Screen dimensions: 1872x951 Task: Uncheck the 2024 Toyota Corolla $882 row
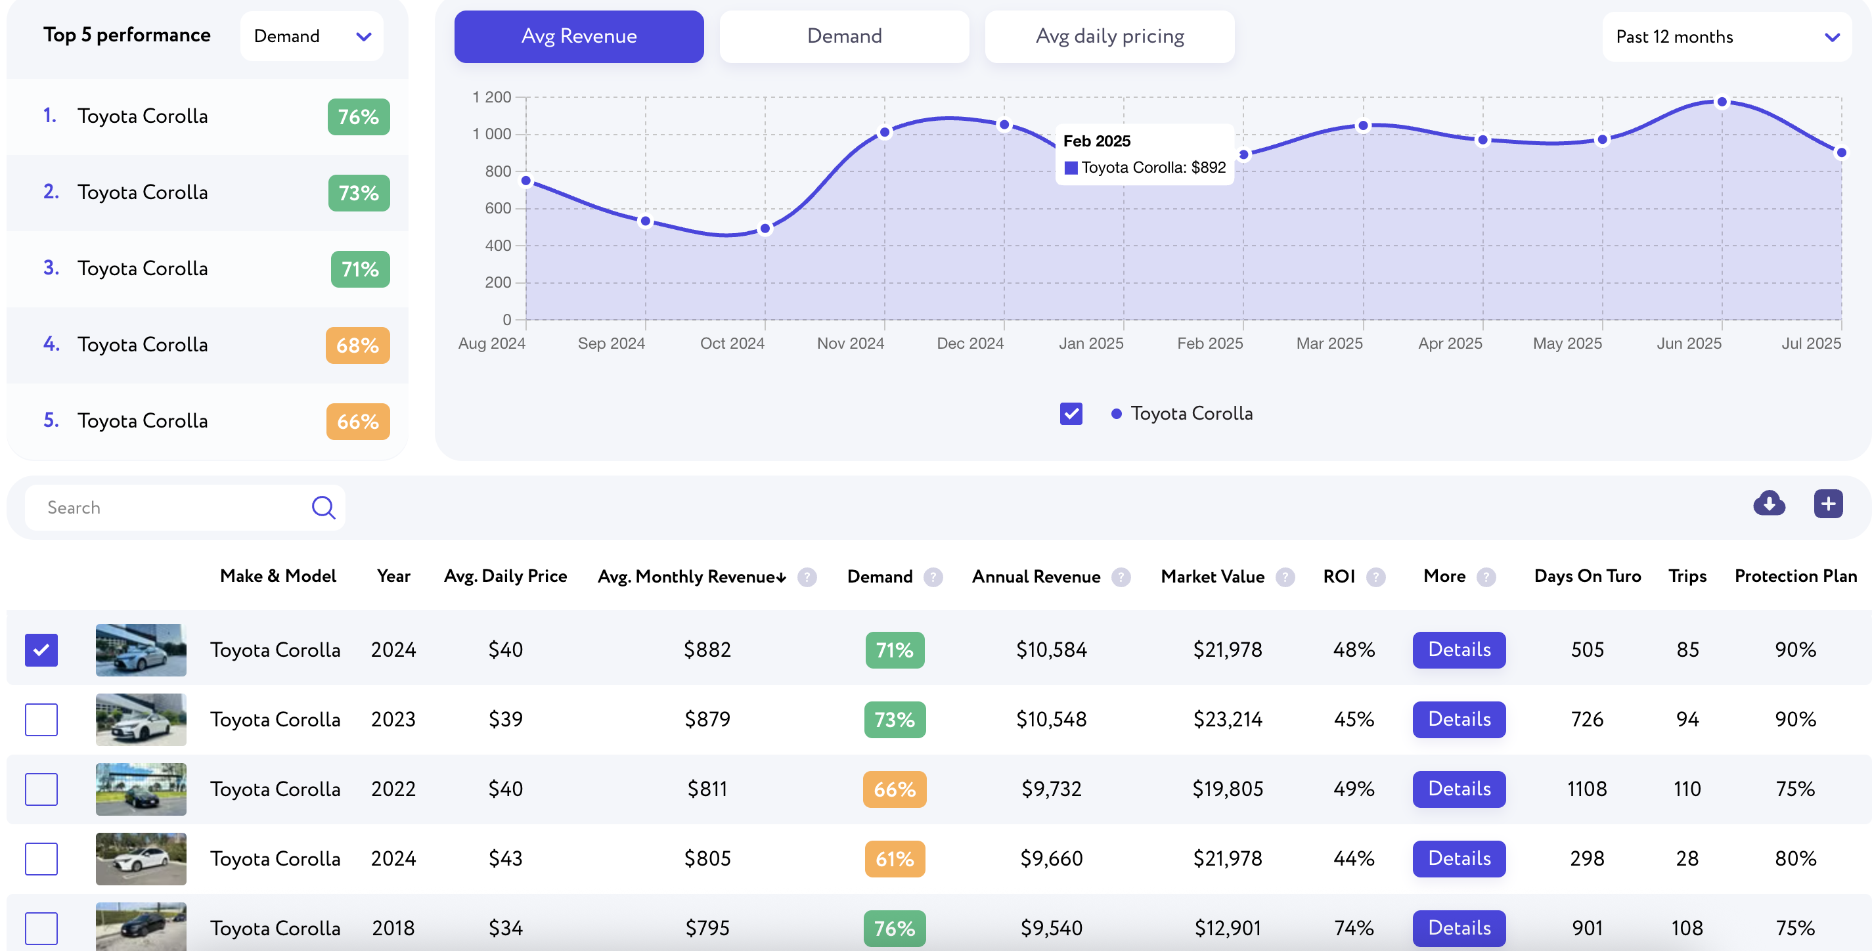(x=41, y=650)
